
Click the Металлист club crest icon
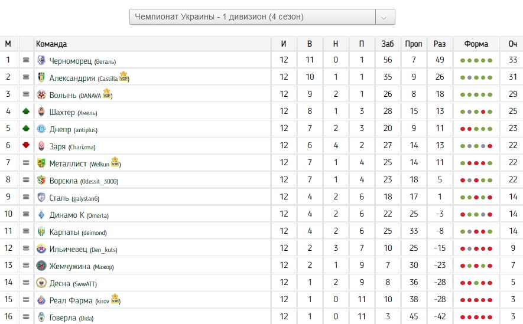coord(41,163)
